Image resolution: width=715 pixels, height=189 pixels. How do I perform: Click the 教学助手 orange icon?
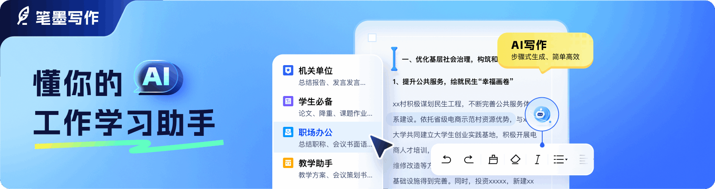(288, 163)
